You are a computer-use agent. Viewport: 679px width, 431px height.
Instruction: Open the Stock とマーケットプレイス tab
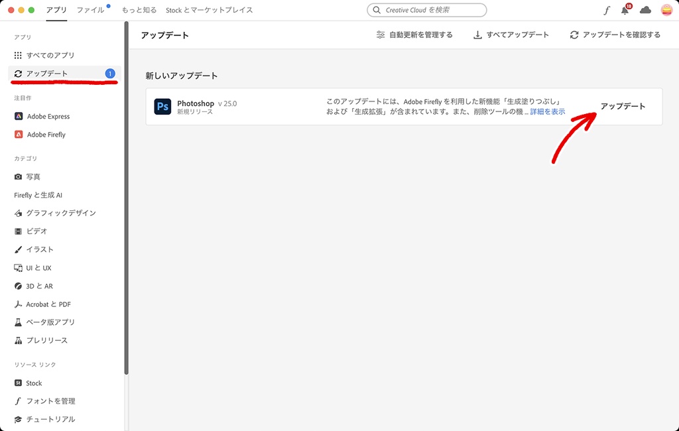click(x=209, y=10)
